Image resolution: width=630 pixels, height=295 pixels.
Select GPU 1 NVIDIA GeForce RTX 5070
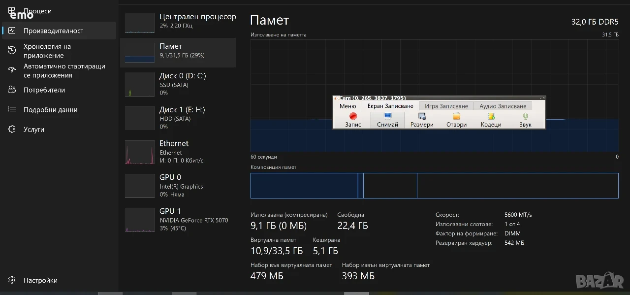pyautogui.click(x=178, y=220)
